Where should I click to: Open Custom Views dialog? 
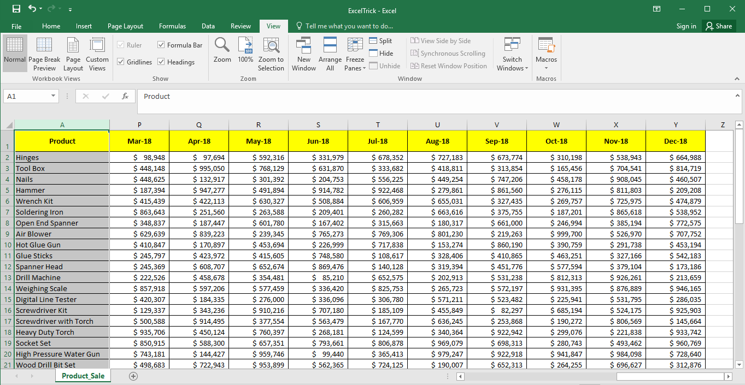tap(97, 54)
